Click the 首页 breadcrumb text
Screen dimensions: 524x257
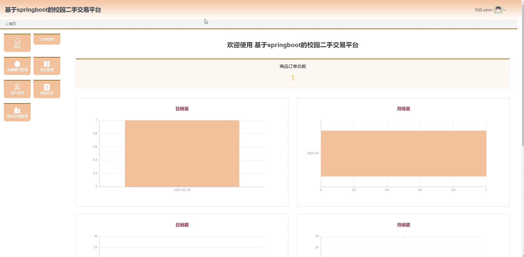click(12, 24)
